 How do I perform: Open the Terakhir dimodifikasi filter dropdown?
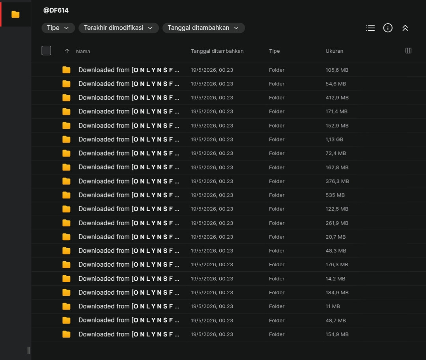[x=118, y=28]
